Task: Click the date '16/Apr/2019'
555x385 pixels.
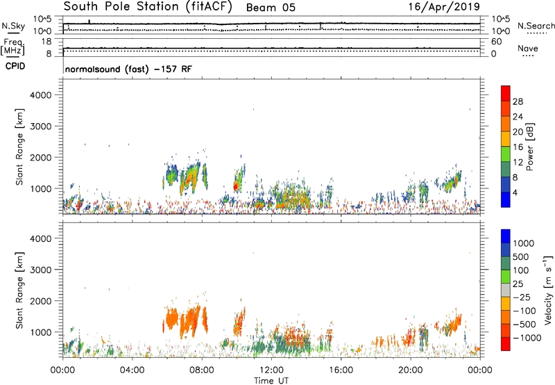Action: (x=444, y=7)
